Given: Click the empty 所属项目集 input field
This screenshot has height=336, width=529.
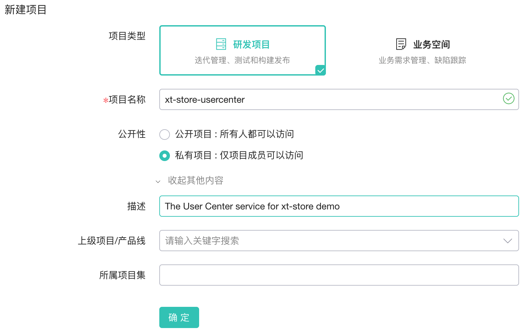Looking at the screenshot, I should (x=339, y=275).
